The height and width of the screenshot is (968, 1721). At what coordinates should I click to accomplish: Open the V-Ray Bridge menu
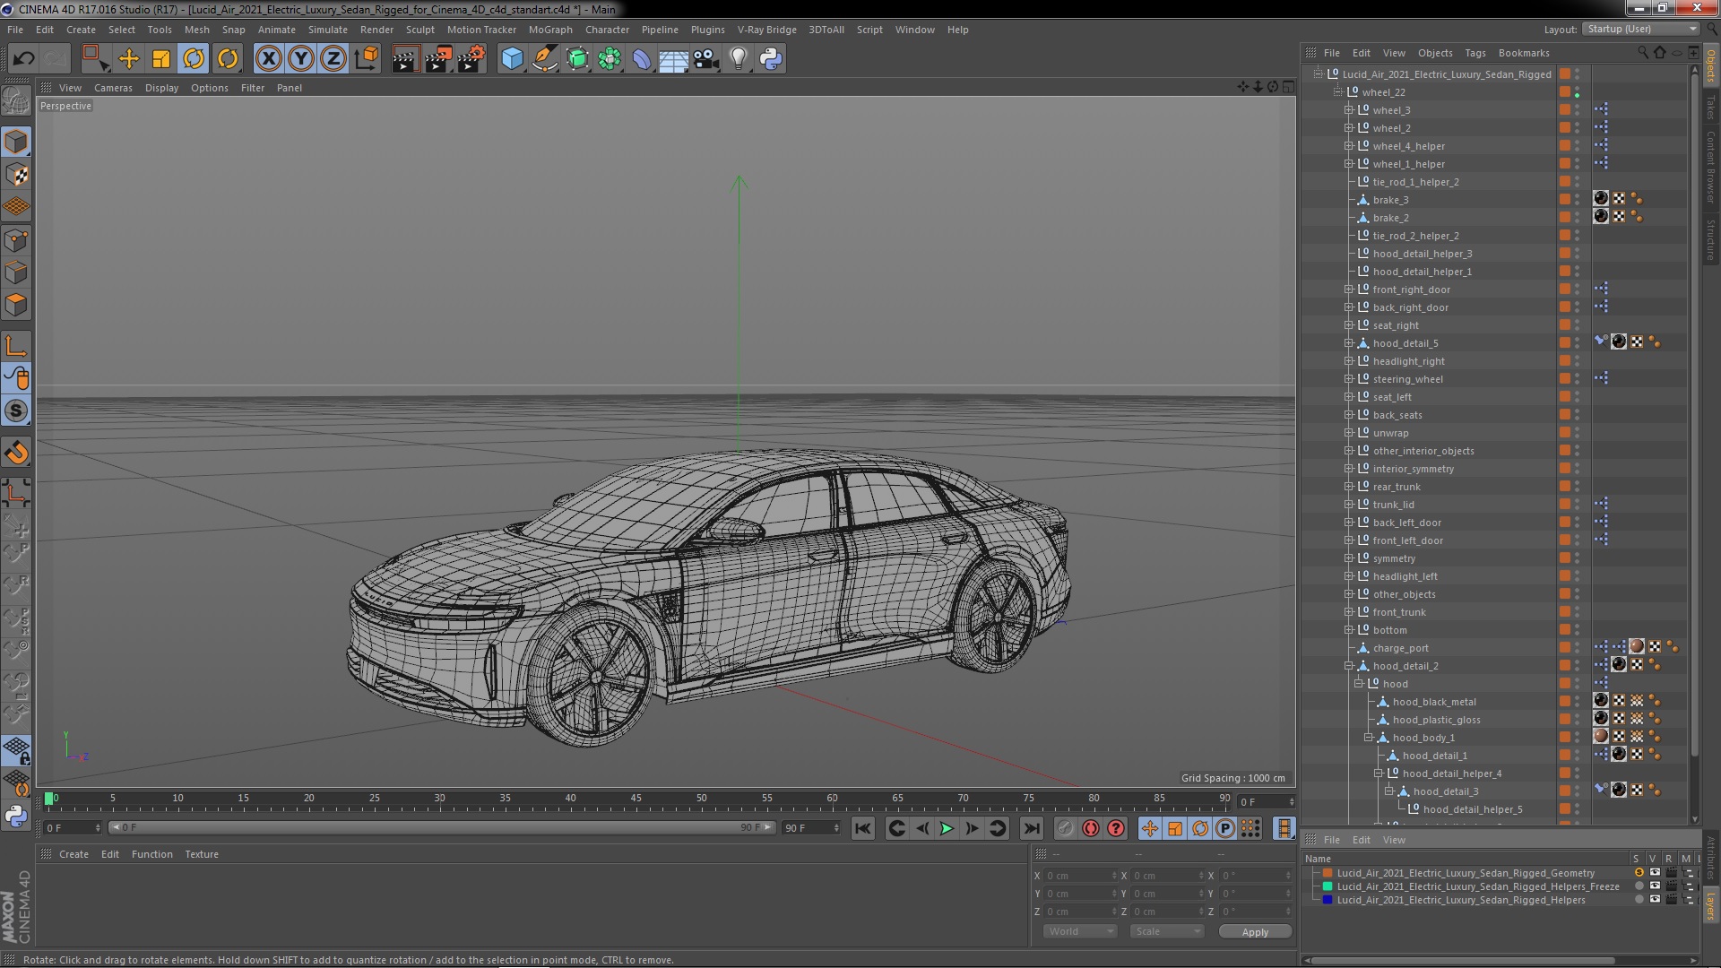(766, 30)
